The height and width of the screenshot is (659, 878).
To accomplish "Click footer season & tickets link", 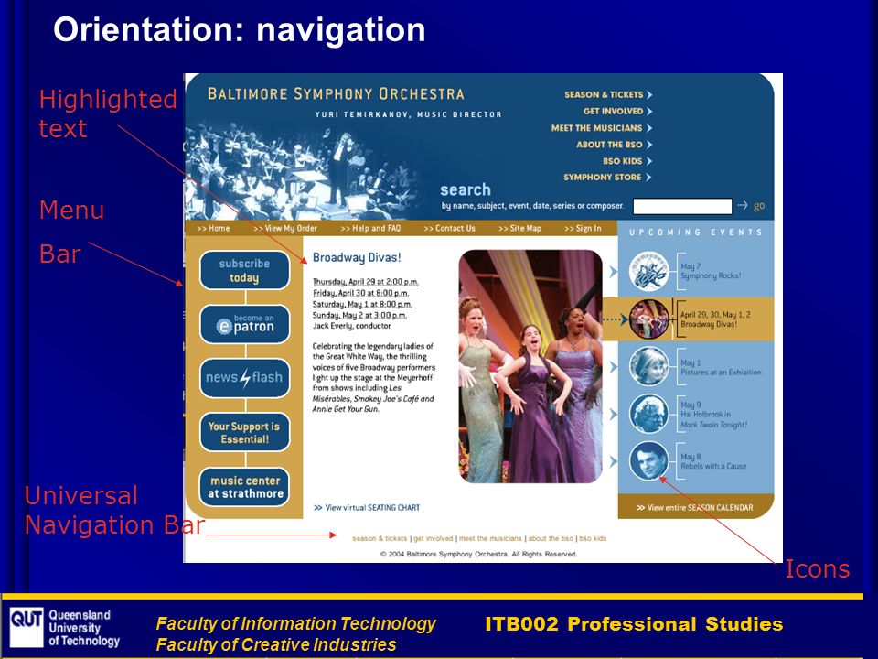I will tap(380, 538).
